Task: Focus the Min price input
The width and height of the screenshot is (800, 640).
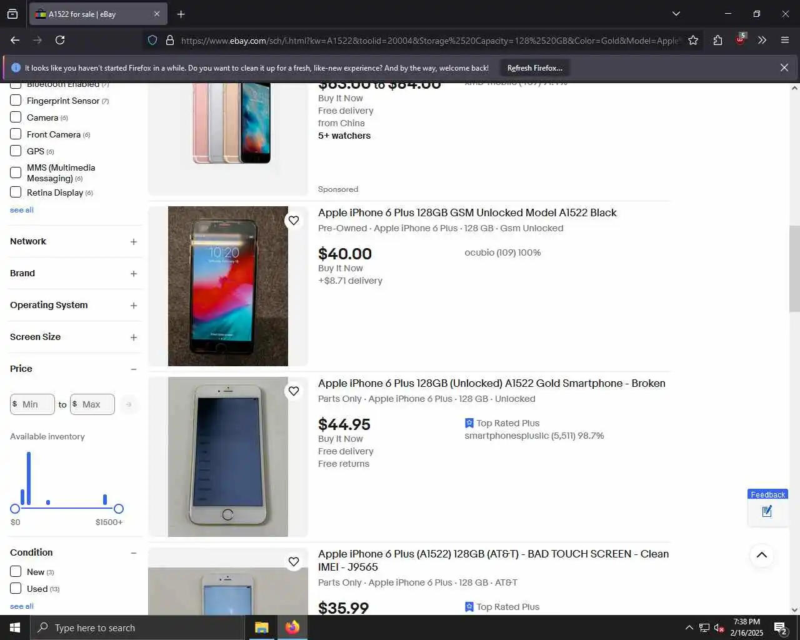Action: pos(32,404)
